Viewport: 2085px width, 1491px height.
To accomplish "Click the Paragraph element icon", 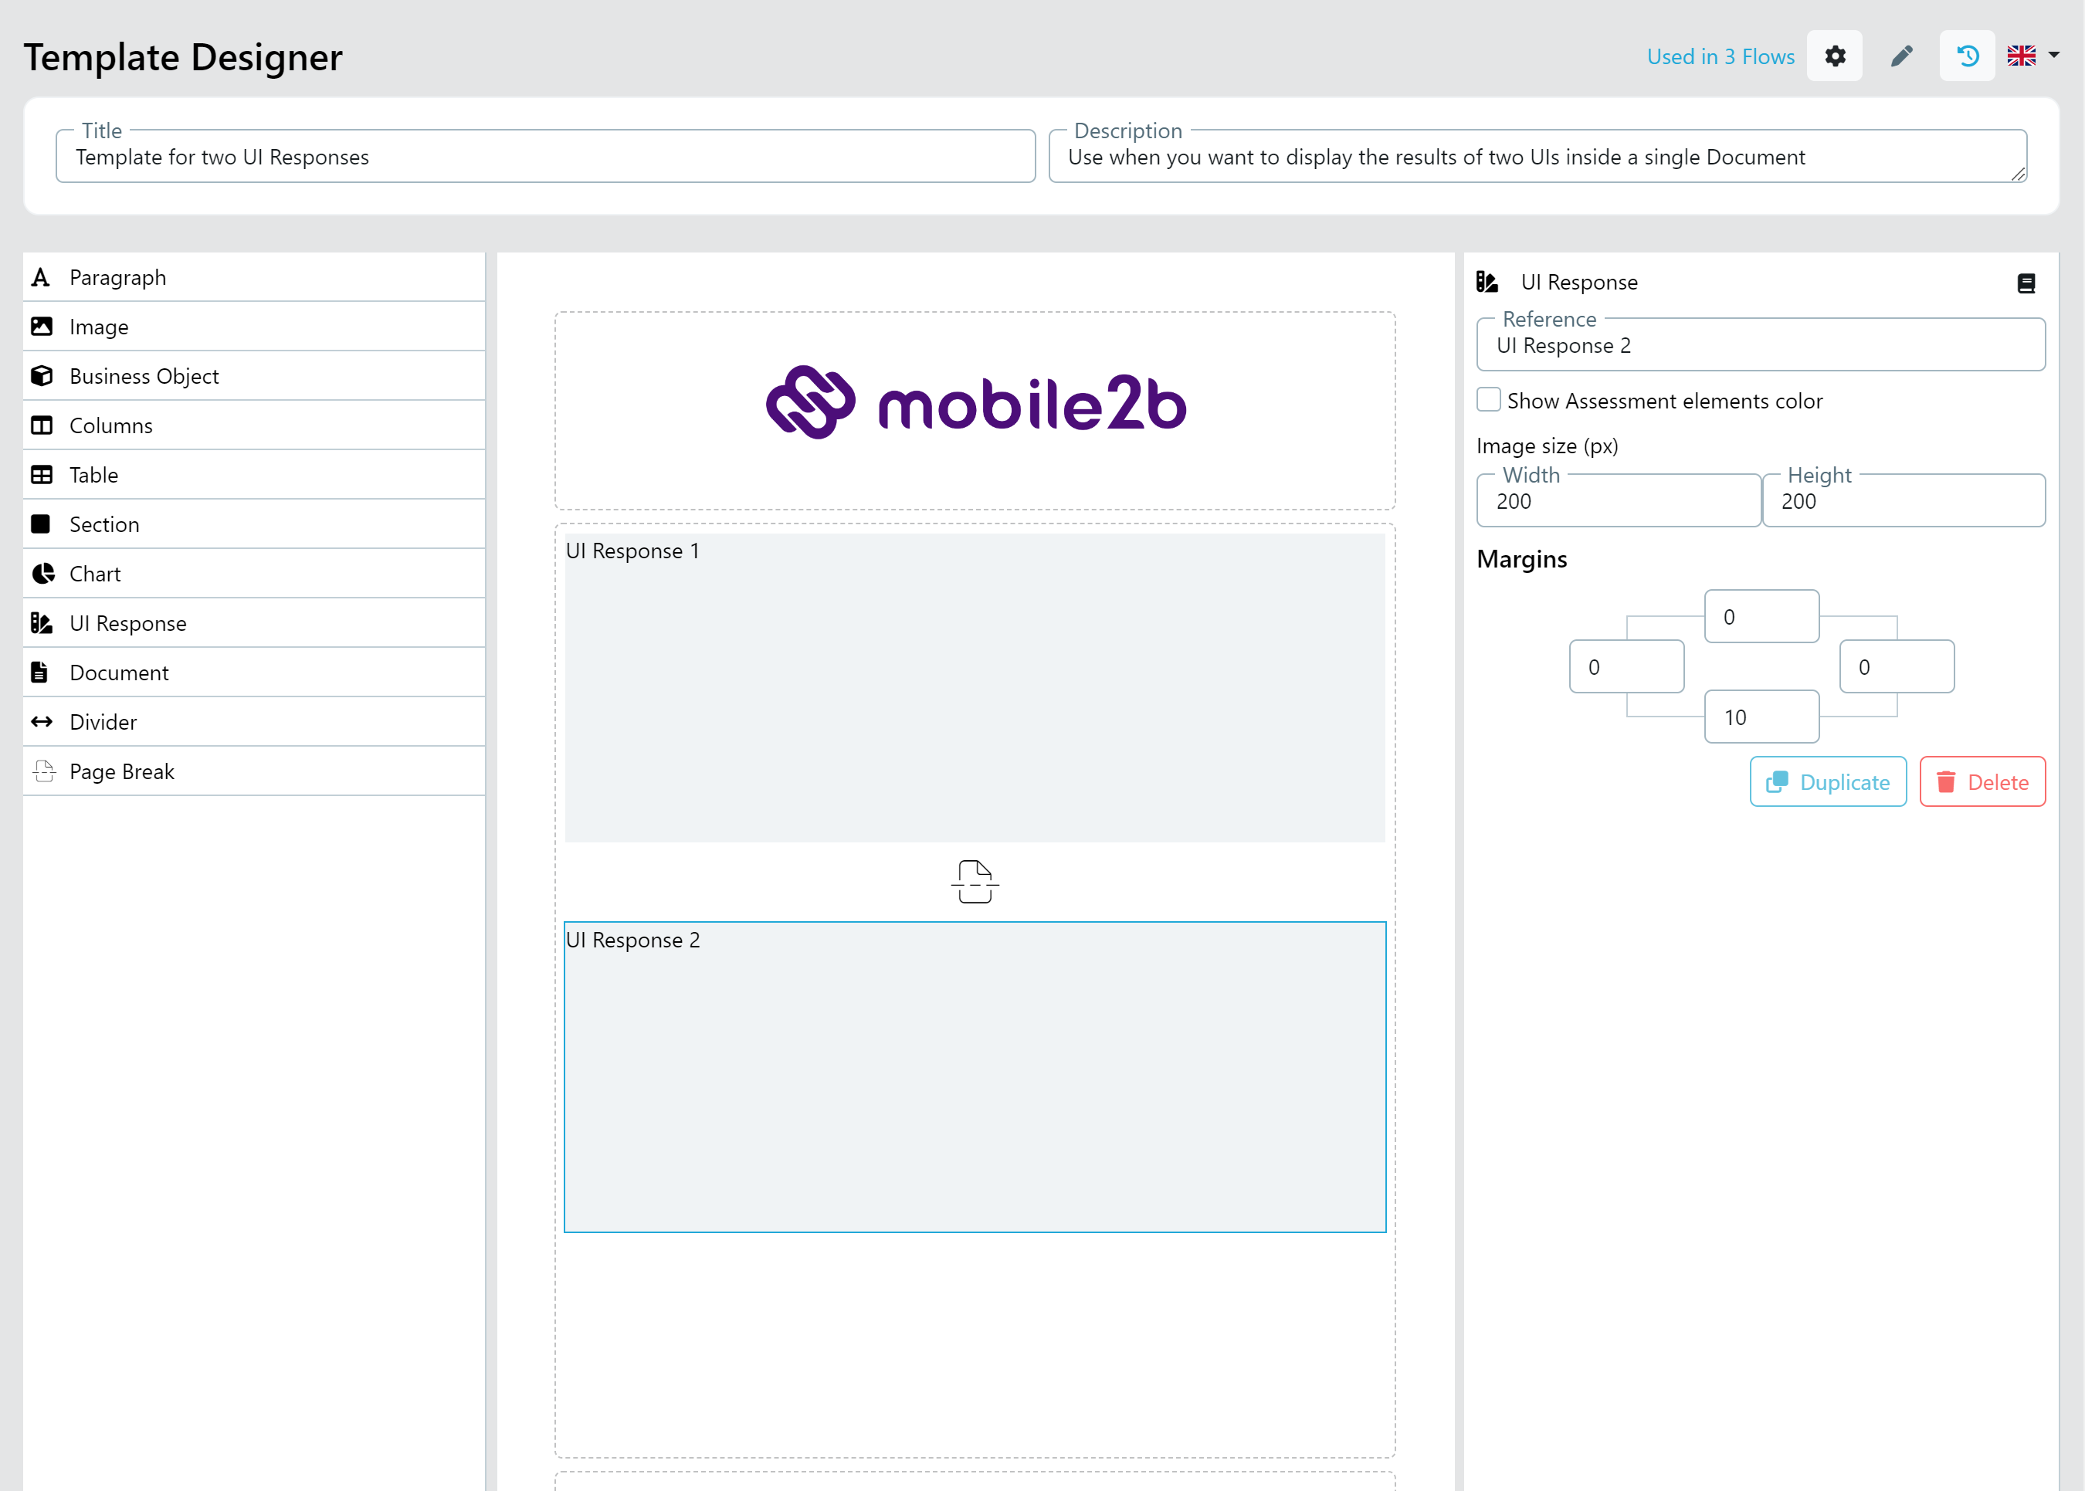I will coord(40,277).
